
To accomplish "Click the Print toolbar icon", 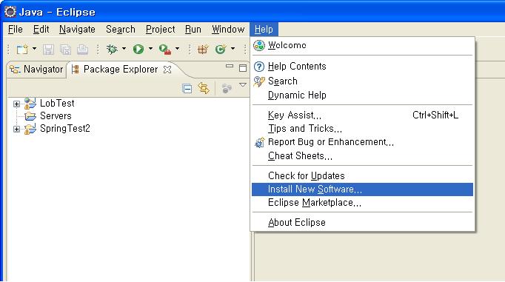I will (82, 50).
